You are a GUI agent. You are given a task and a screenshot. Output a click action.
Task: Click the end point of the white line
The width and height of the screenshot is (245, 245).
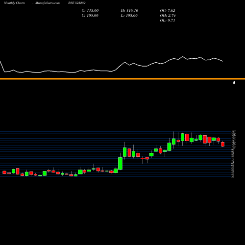coord(223,61)
